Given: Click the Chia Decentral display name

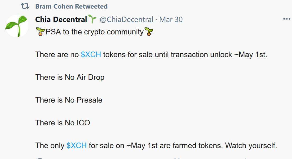Looking at the screenshot, I should click(x=61, y=19).
